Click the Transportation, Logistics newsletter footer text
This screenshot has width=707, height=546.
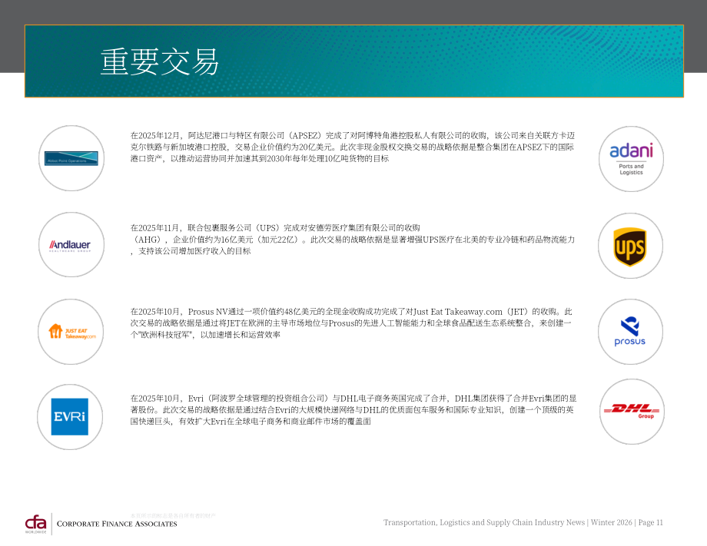pos(484,522)
